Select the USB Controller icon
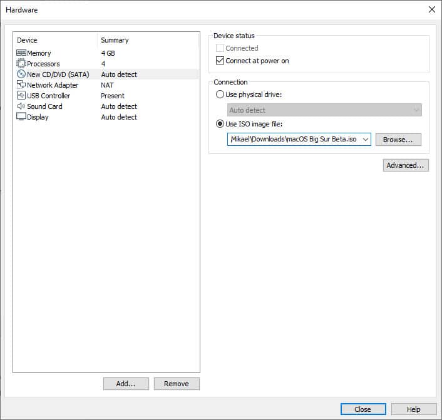This screenshot has height=420, width=442. click(21, 96)
